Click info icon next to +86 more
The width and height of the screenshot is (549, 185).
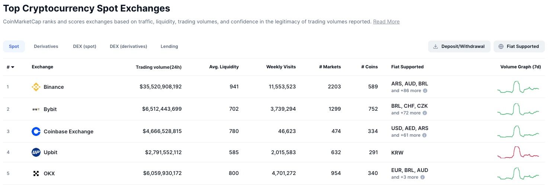tap(425, 91)
